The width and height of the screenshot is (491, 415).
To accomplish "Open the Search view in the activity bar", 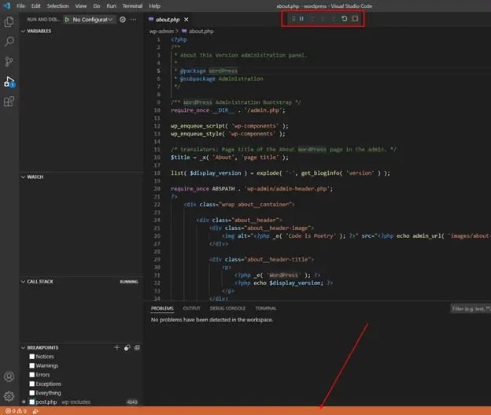I will (9, 42).
